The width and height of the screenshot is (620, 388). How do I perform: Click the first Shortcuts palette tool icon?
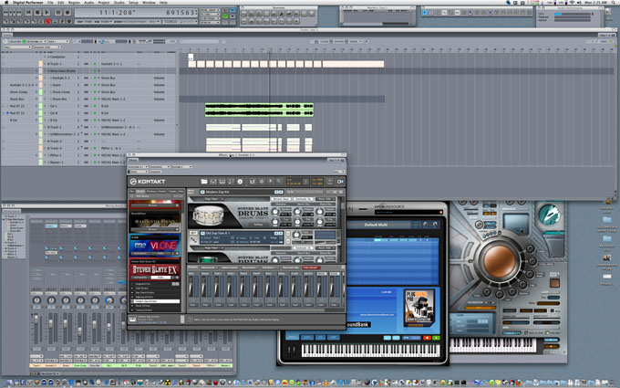244,13
